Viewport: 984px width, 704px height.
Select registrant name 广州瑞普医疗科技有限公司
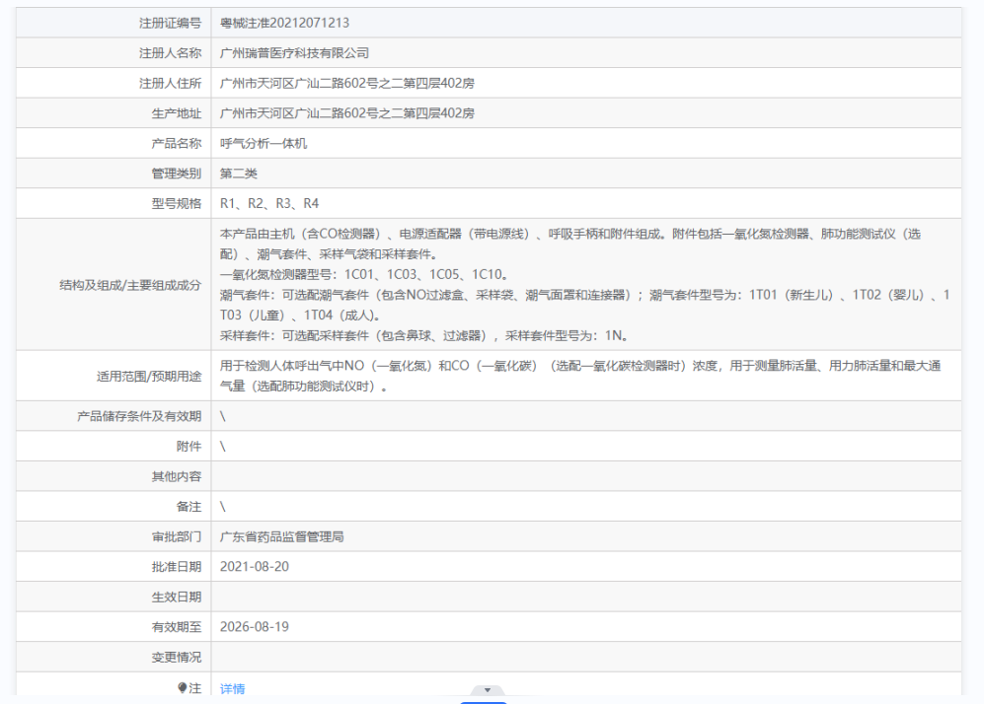pyautogui.click(x=294, y=53)
